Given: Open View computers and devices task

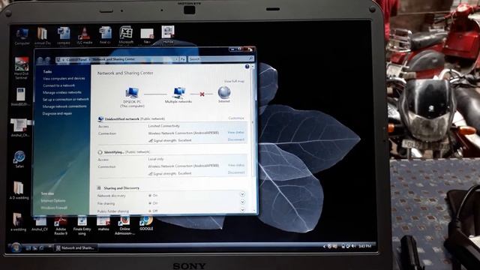Looking at the screenshot, I should [x=64, y=78].
